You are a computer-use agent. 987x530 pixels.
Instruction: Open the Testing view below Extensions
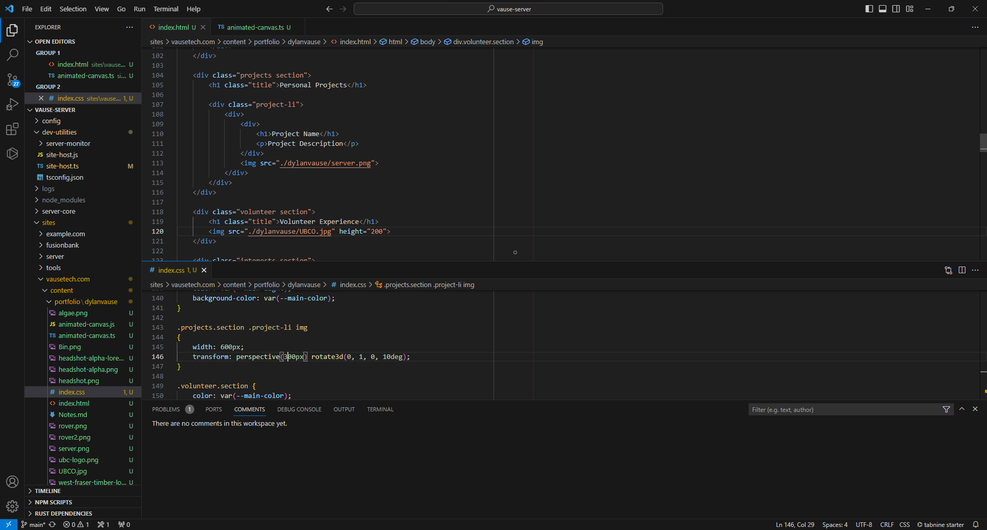pos(12,154)
